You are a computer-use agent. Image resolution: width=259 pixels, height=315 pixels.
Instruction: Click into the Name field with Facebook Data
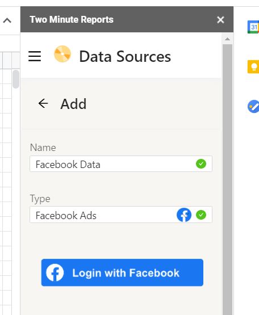[x=121, y=163]
